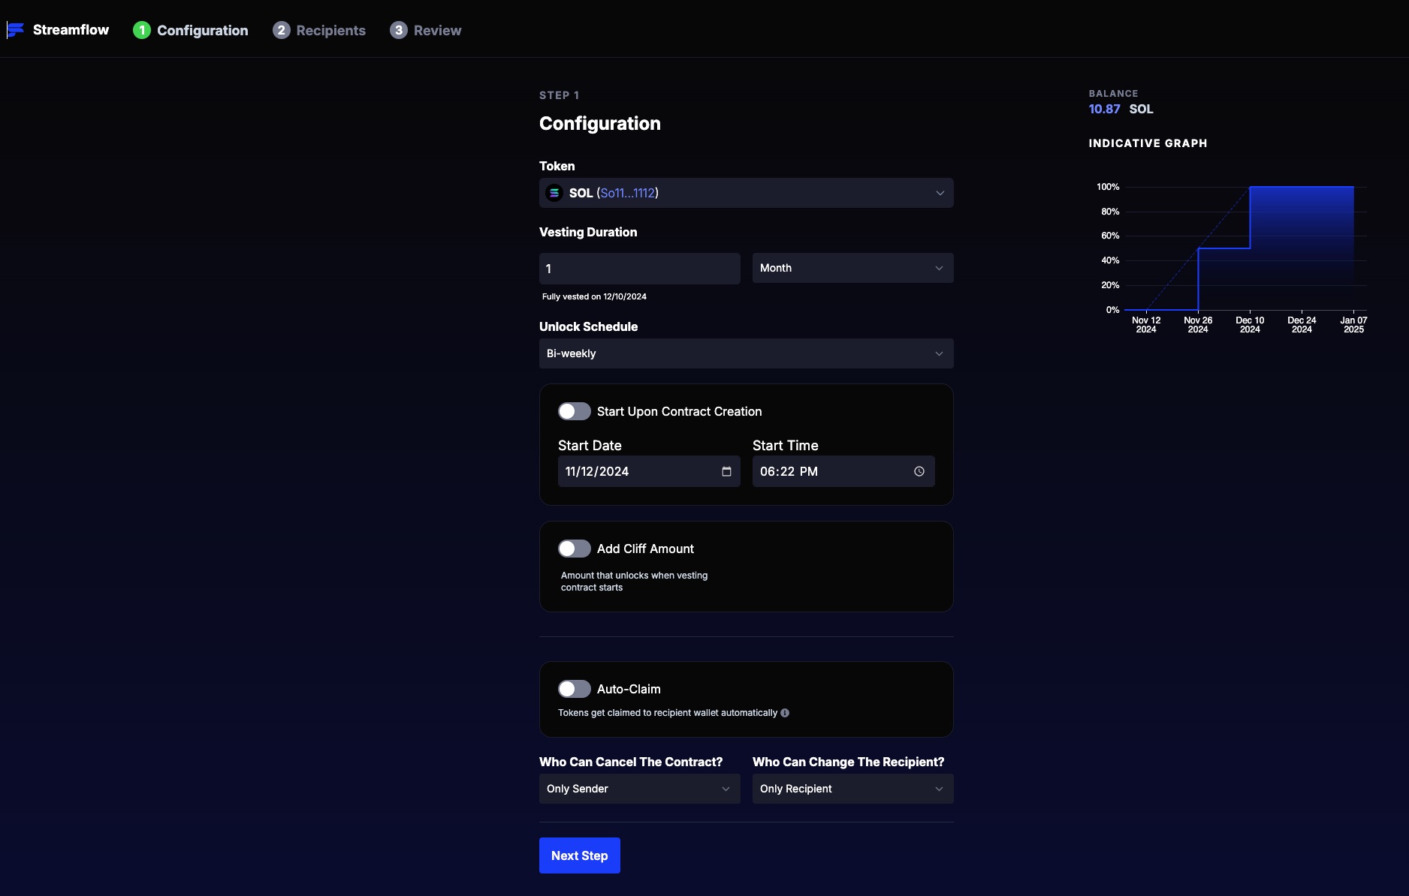Enable the Add Cliff Amount toggle
Image resolution: width=1409 pixels, height=896 pixels.
(x=574, y=549)
